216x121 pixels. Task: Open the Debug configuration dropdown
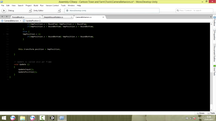pos(20,10)
